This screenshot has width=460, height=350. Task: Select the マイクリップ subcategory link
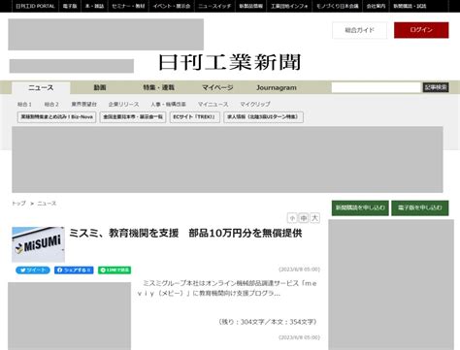[x=255, y=105]
